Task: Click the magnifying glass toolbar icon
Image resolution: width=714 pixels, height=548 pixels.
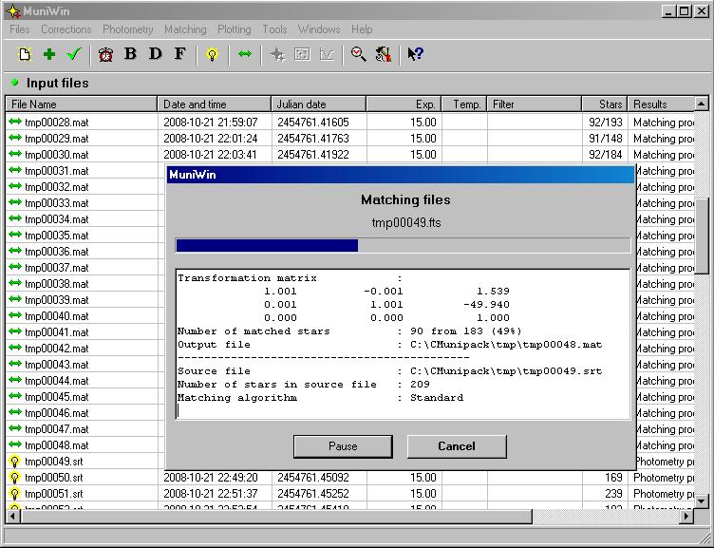Action: click(x=358, y=54)
